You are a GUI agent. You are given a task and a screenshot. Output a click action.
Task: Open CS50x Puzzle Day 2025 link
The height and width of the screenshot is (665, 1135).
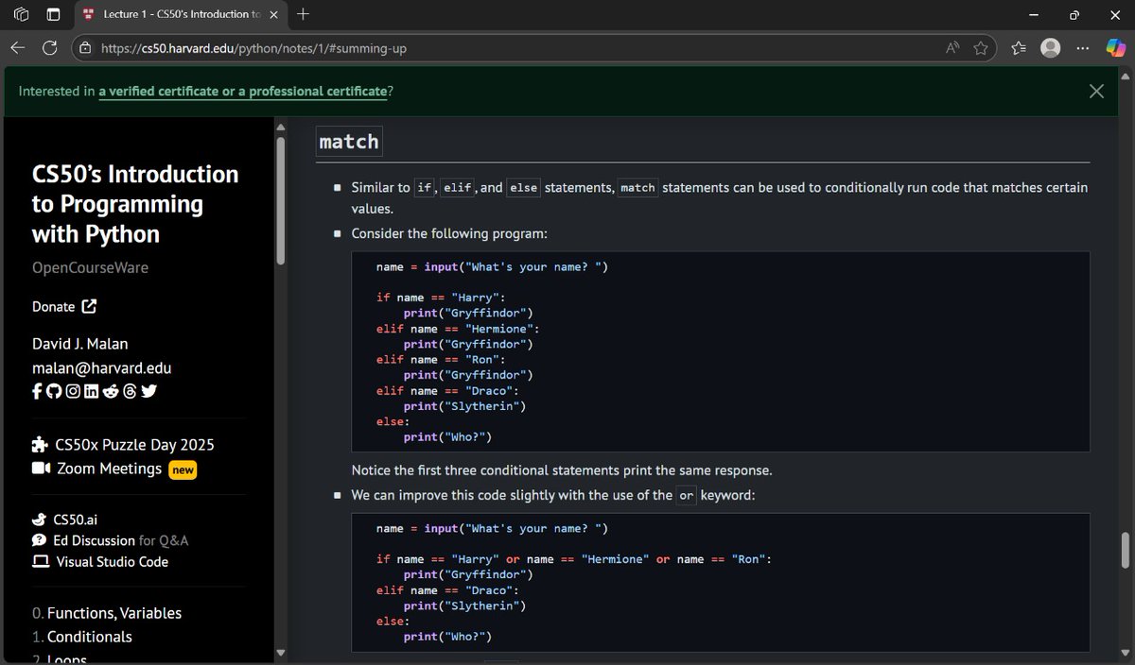134,445
